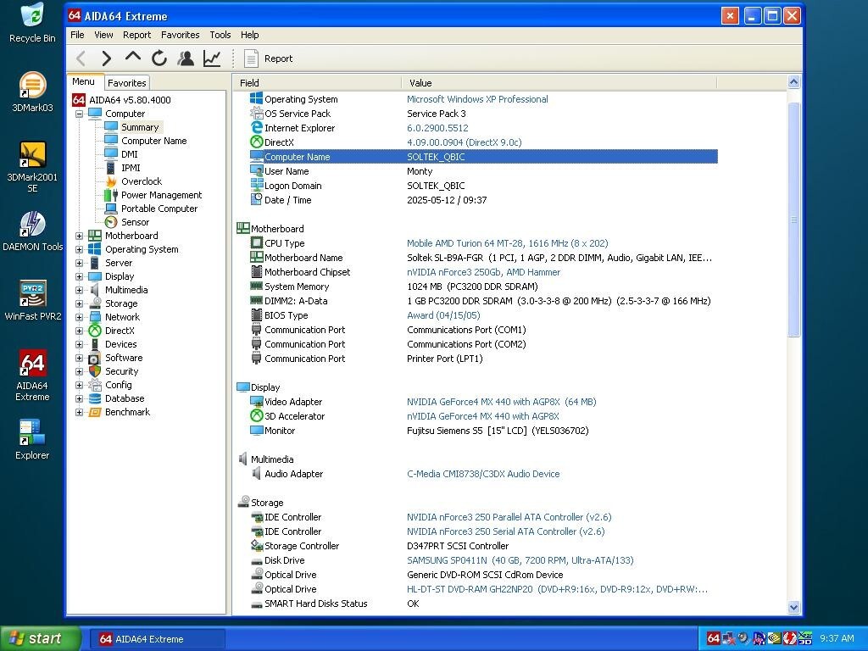
Task: Click the forward navigation arrow
Action: [106, 58]
